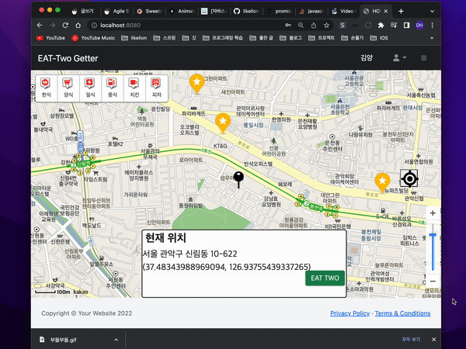Zoom in the map with plus button
Screen dimensions: 466x349
pyautogui.click(x=433, y=213)
